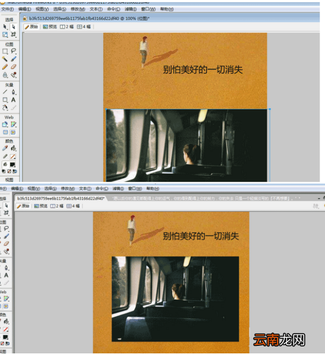Toggle Show Slices and Hotspots in upper window
This screenshot has width=325, height=355.
coord(13,132)
